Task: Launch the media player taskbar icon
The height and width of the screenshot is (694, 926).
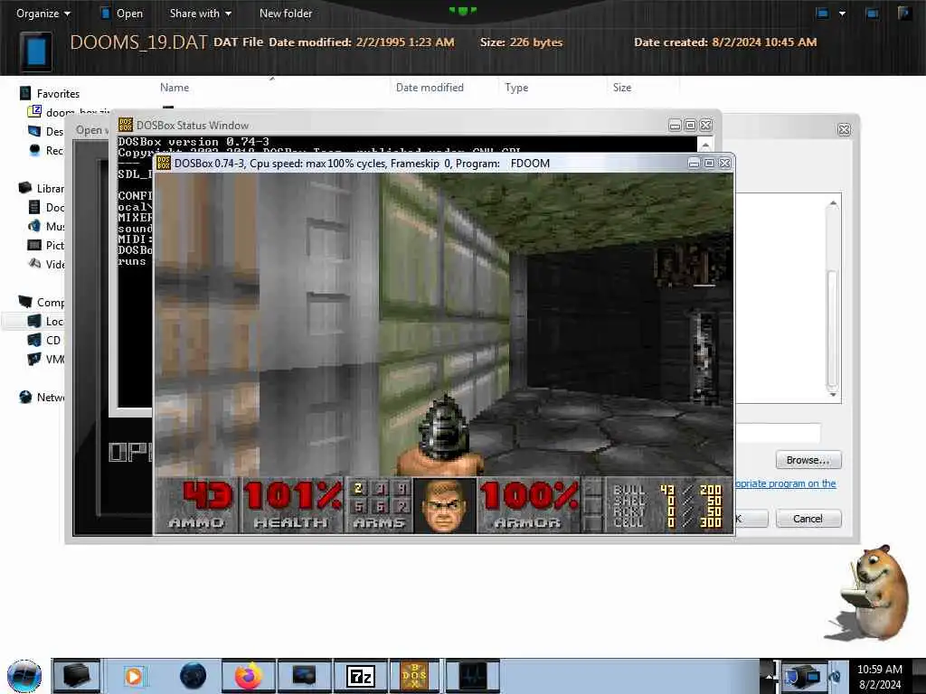Action: tap(134, 676)
